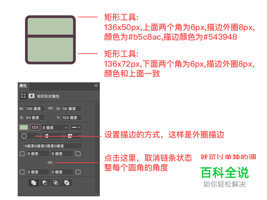
Task: Click the exclude overlapping shapes icon
Action: 67,183
